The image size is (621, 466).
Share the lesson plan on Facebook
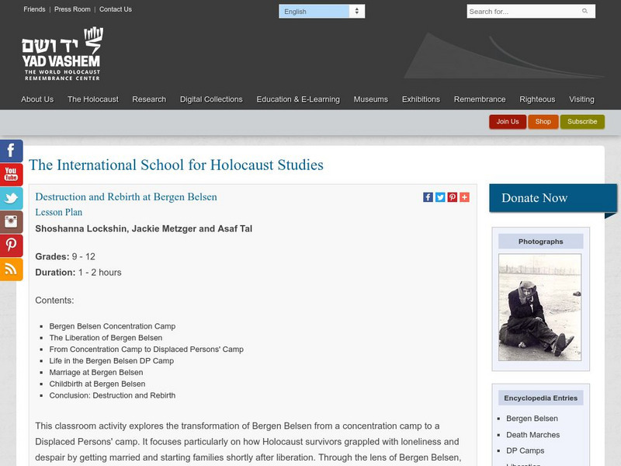coord(428,196)
